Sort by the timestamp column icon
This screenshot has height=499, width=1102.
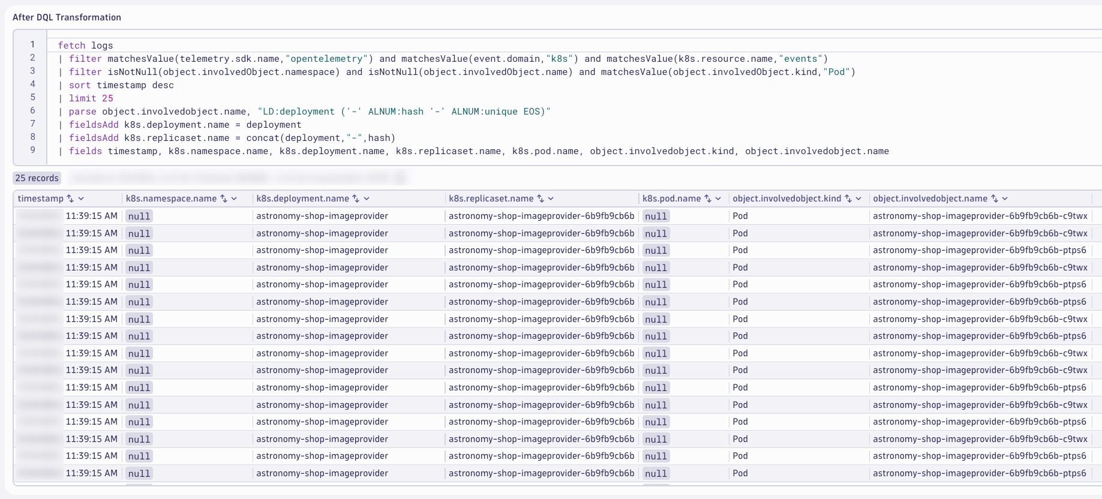tap(70, 199)
